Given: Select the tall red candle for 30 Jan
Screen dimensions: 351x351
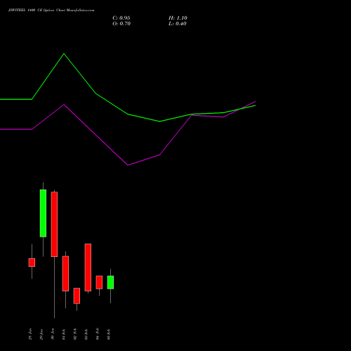Looking at the screenshot, I should coord(54,225).
